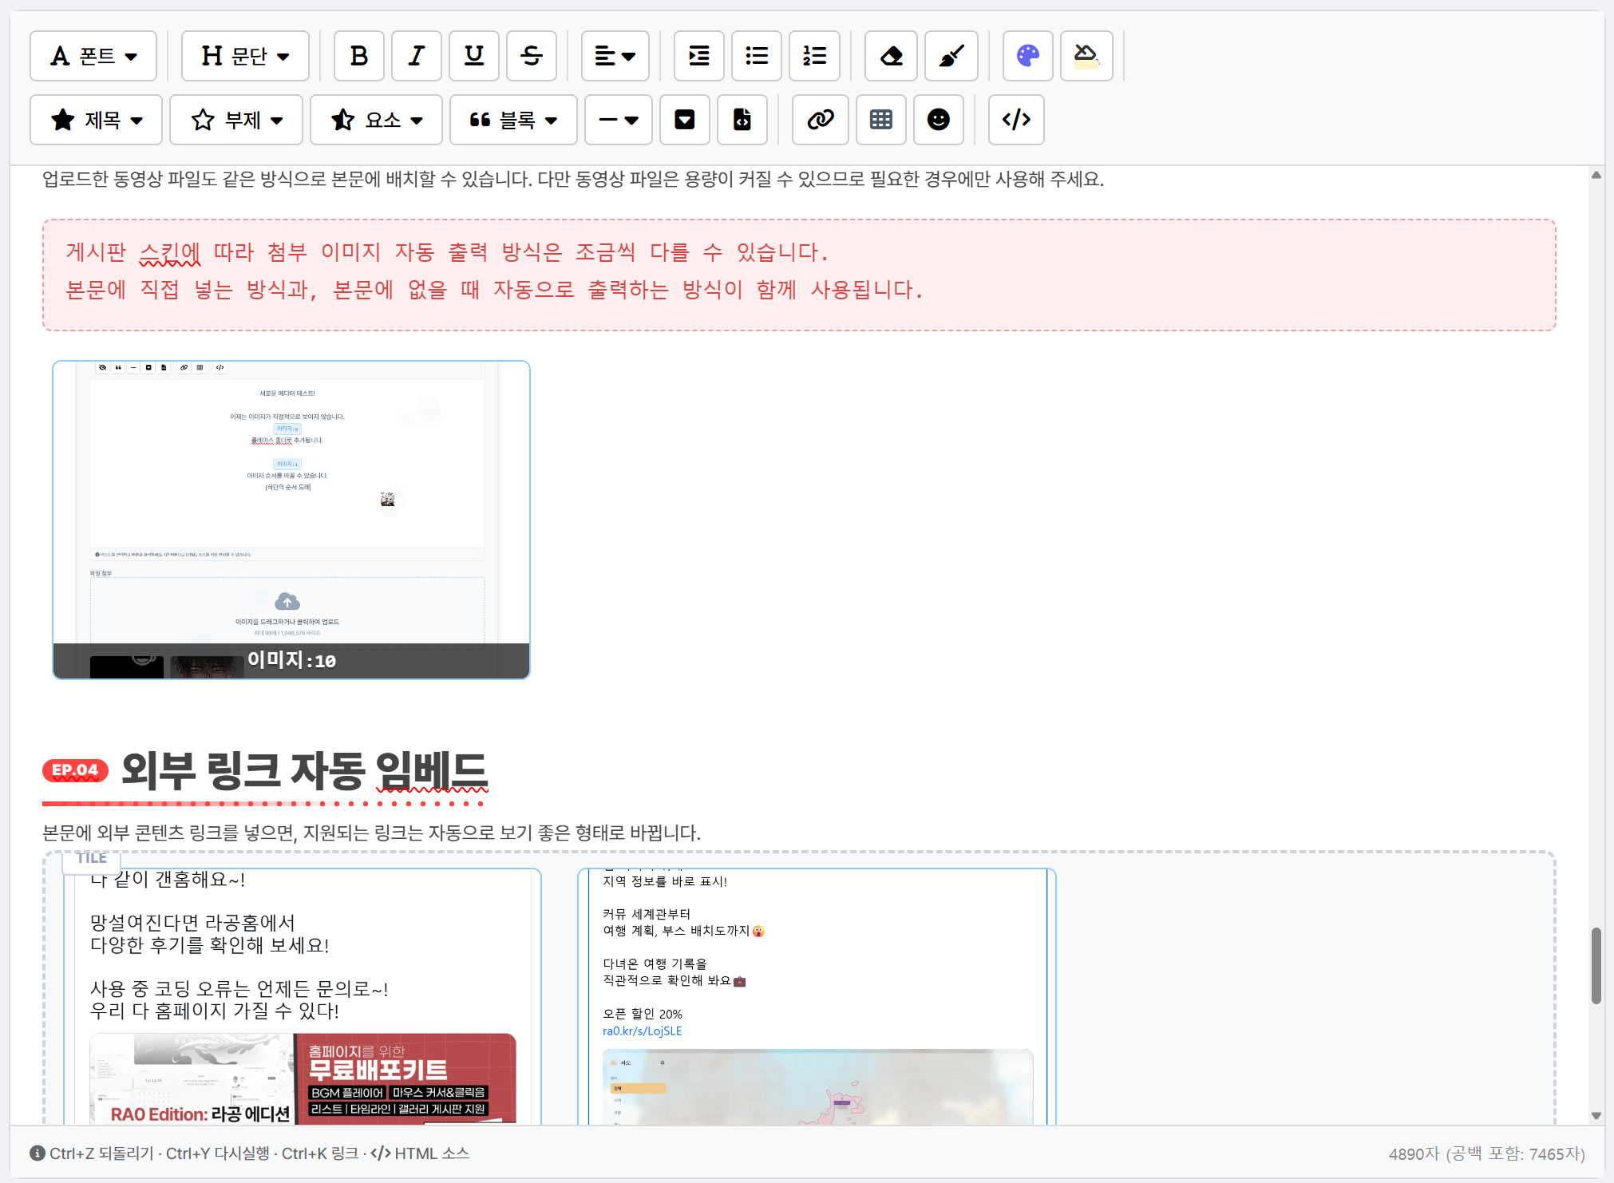Click the info icon in status bar
This screenshot has width=1614, height=1183.
point(38,1153)
